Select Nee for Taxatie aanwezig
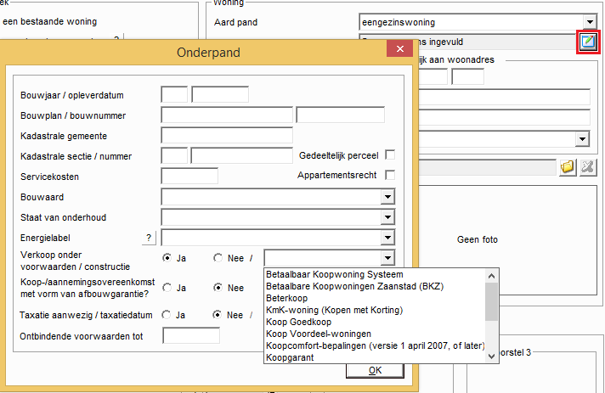 point(218,315)
